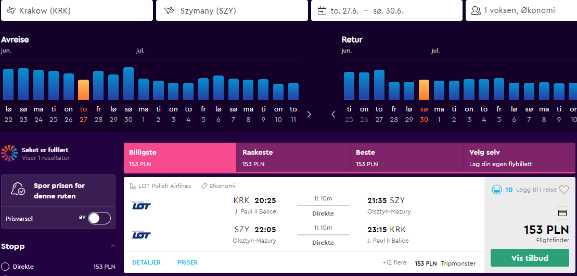Screen dimensions: 577x276
Task: Click the credit card payment icon
Action: (562, 213)
